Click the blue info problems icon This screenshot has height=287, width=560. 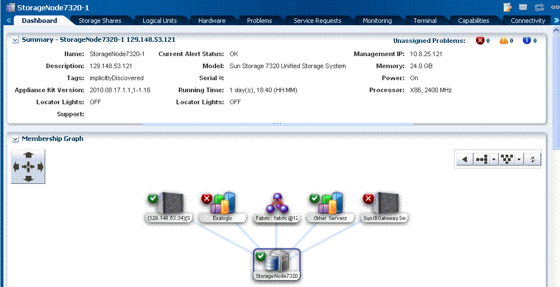click(527, 40)
